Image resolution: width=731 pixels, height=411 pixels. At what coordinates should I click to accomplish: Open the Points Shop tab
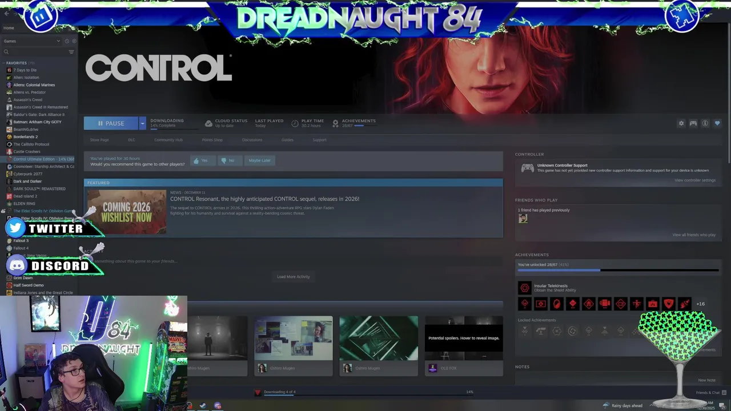coord(212,140)
